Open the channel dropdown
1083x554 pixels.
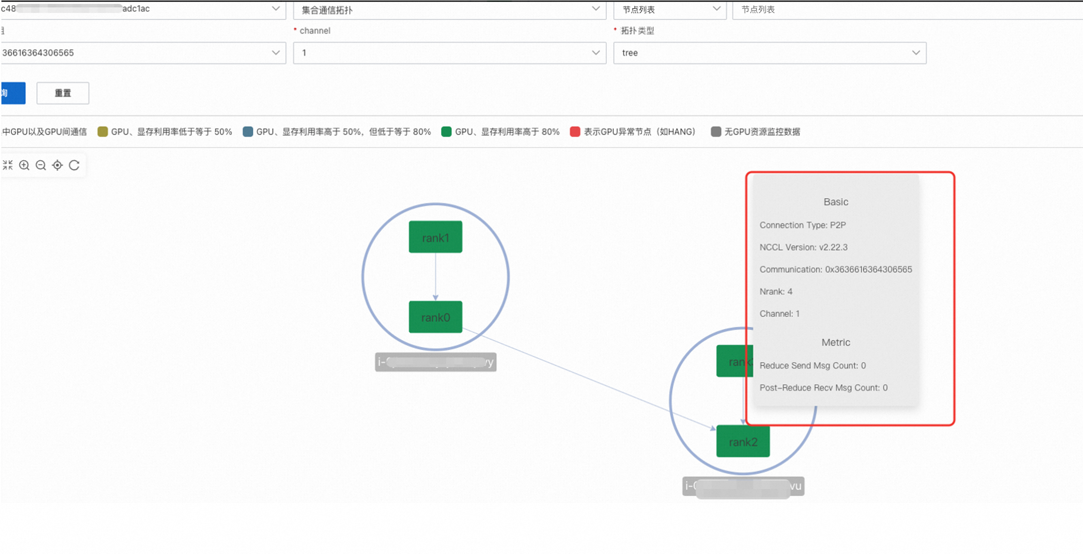pyautogui.click(x=449, y=53)
